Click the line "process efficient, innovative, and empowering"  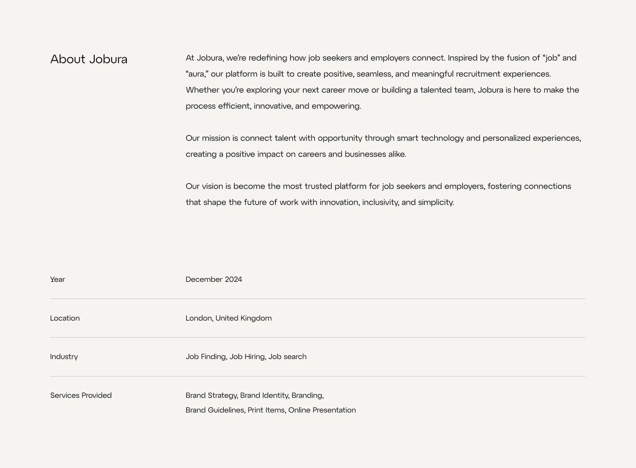click(273, 106)
